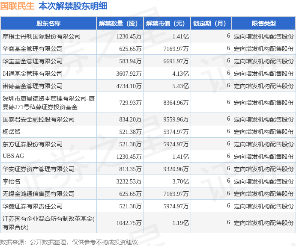Select the 本次解禁股东明细 heading
This screenshot has width=296, height=246.
73,6
